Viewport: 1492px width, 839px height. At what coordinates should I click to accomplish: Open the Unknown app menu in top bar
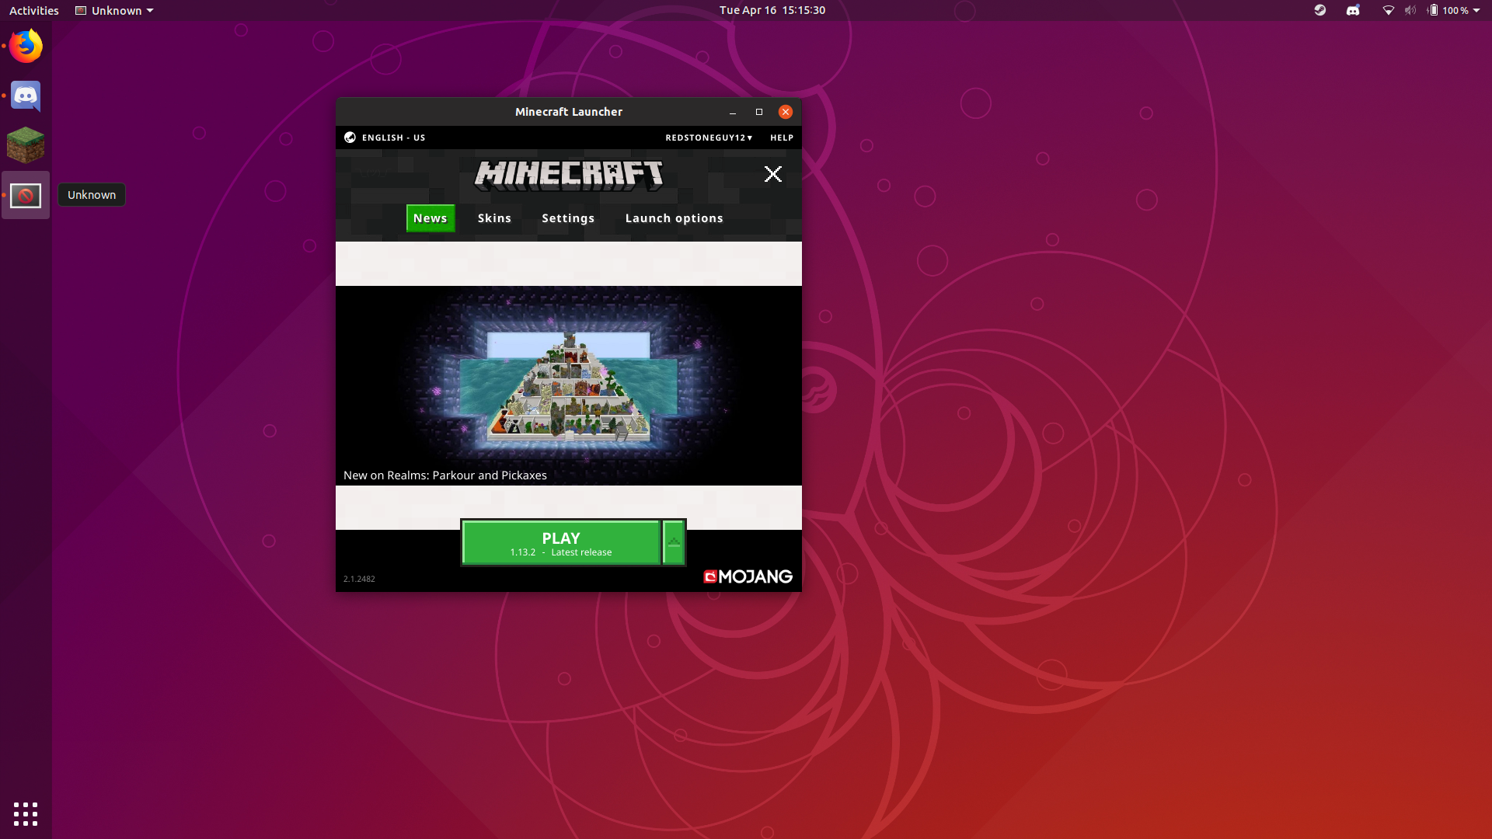coord(114,10)
